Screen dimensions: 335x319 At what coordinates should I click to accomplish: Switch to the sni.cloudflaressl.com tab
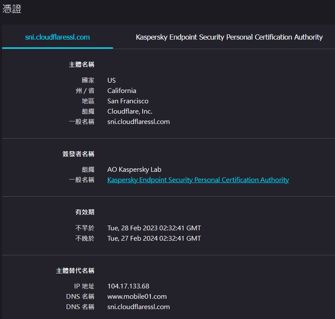(57, 37)
